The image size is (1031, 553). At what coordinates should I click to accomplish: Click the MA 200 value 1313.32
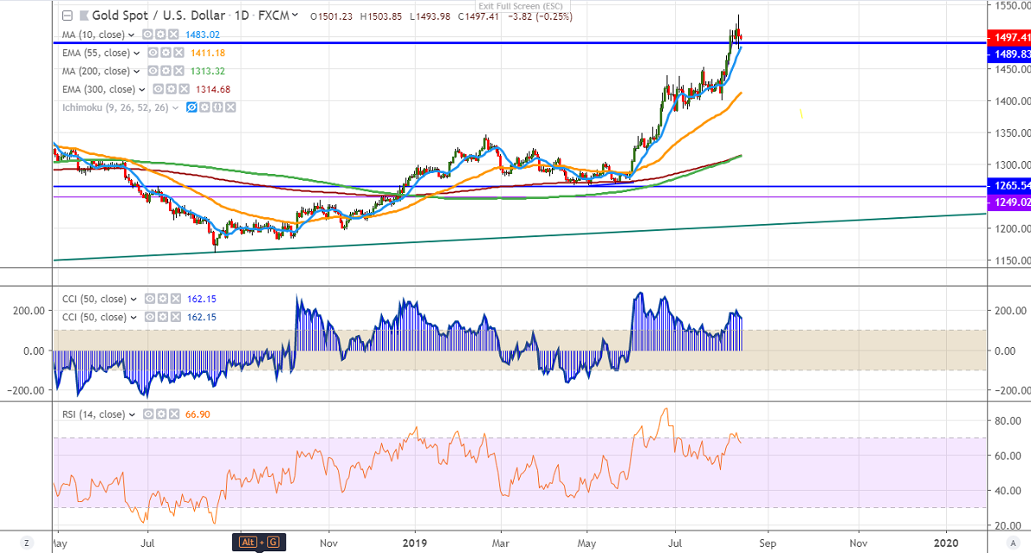[208, 71]
